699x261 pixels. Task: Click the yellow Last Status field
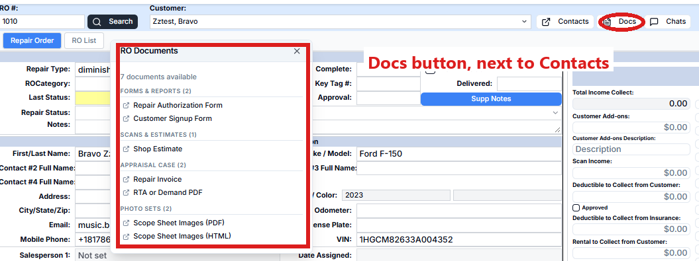93,98
